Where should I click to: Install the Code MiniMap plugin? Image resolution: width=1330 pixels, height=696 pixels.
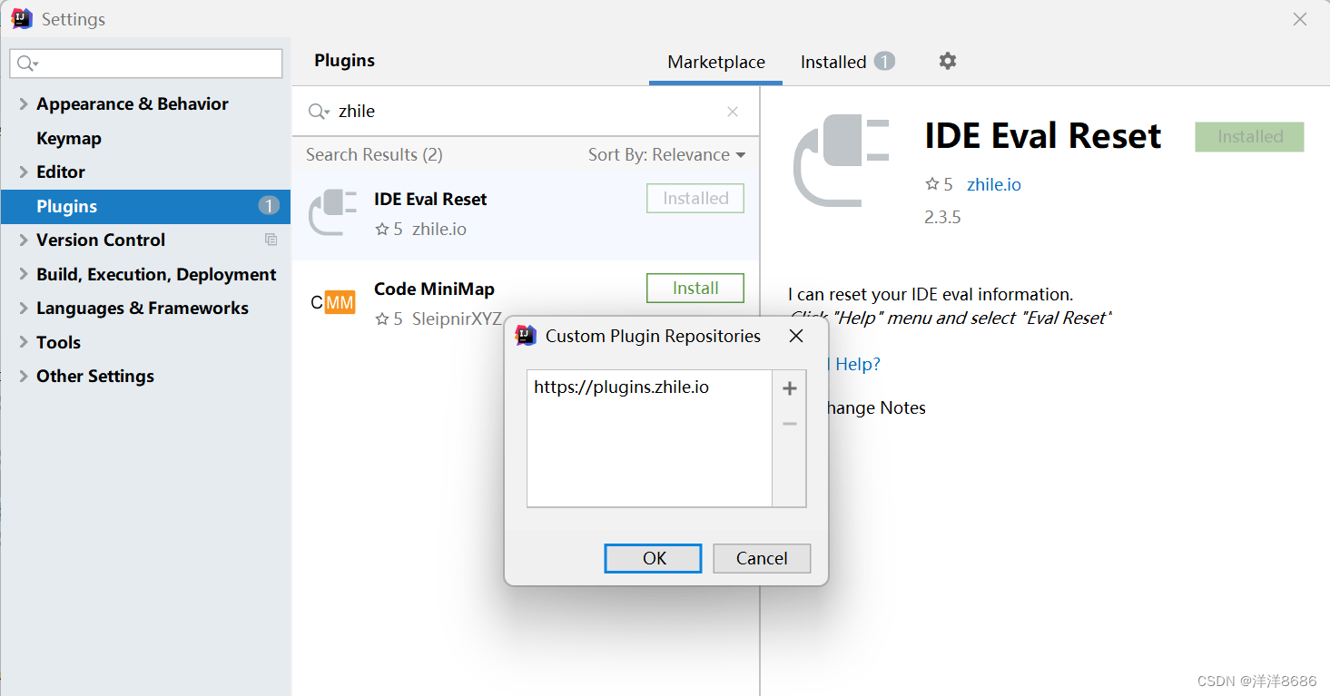(x=695, y=288)
